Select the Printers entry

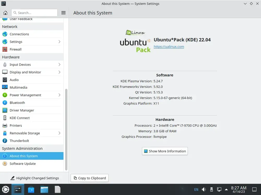32,126
